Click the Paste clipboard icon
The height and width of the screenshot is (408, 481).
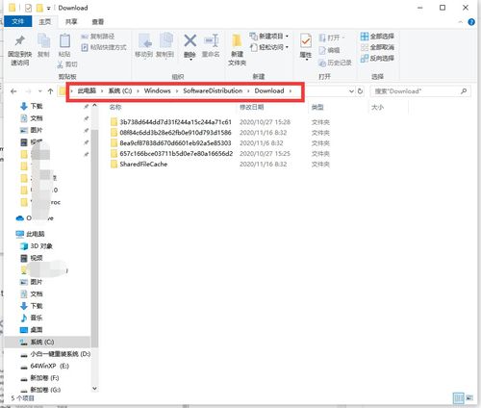coord(64,41)
